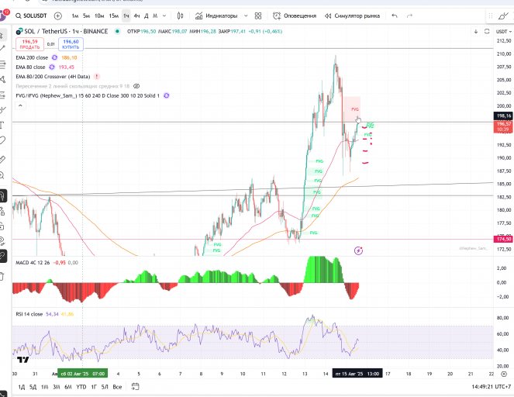
Task: Expand the indicators favorites dropdown arrow
Action: click(x=246, y=16)
